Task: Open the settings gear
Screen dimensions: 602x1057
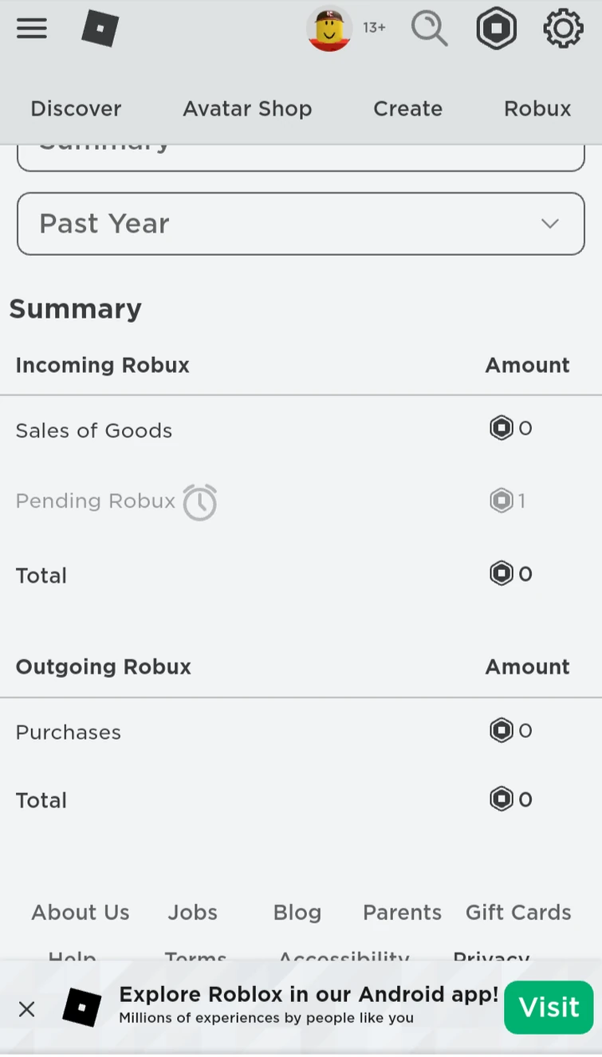Action: tap(563, 28)
